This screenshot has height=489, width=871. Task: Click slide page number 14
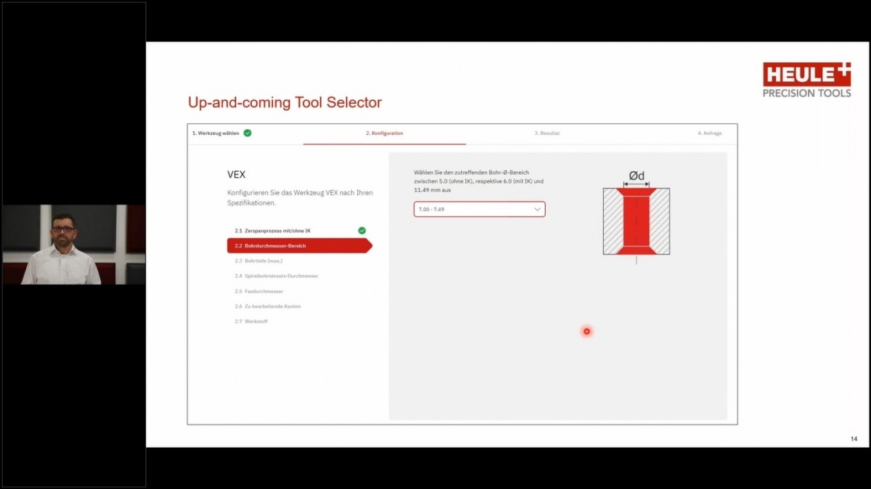point(854,439)
